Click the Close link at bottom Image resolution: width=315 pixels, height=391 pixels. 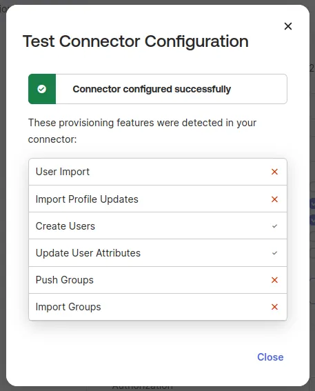(270, 357)
